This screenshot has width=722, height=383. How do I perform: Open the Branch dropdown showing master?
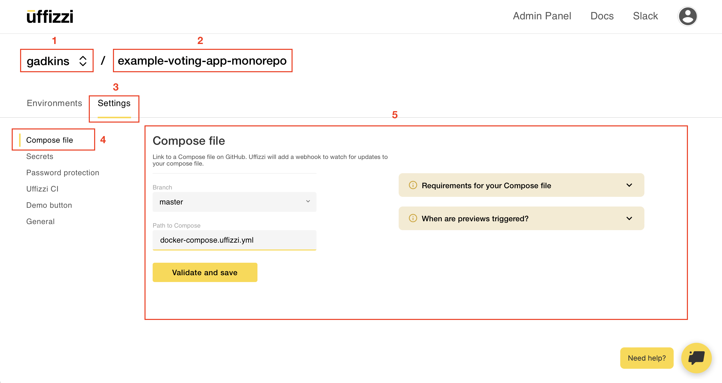[x=234, y=202]
